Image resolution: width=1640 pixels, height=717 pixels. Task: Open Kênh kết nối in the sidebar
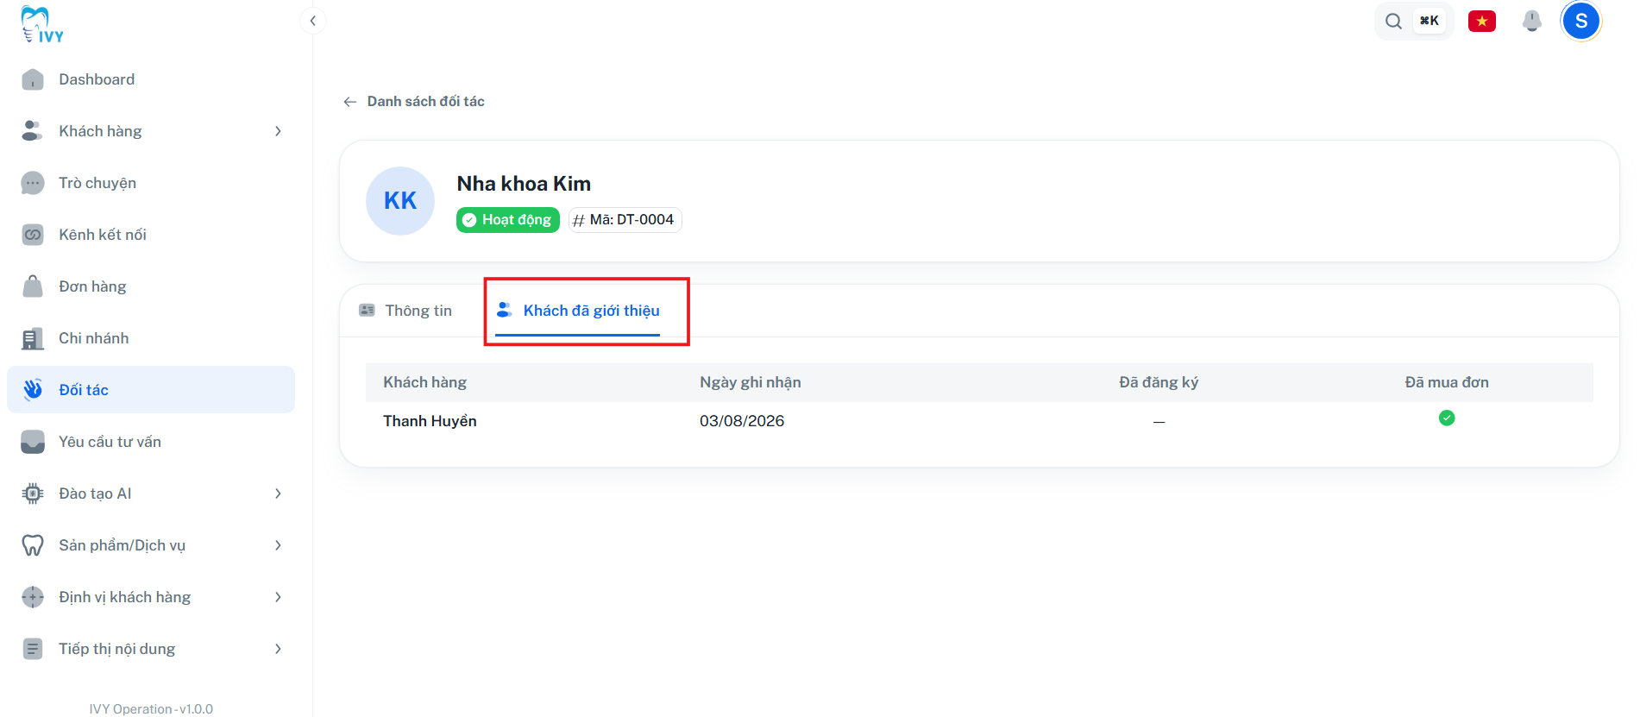[x=151, y=235]
